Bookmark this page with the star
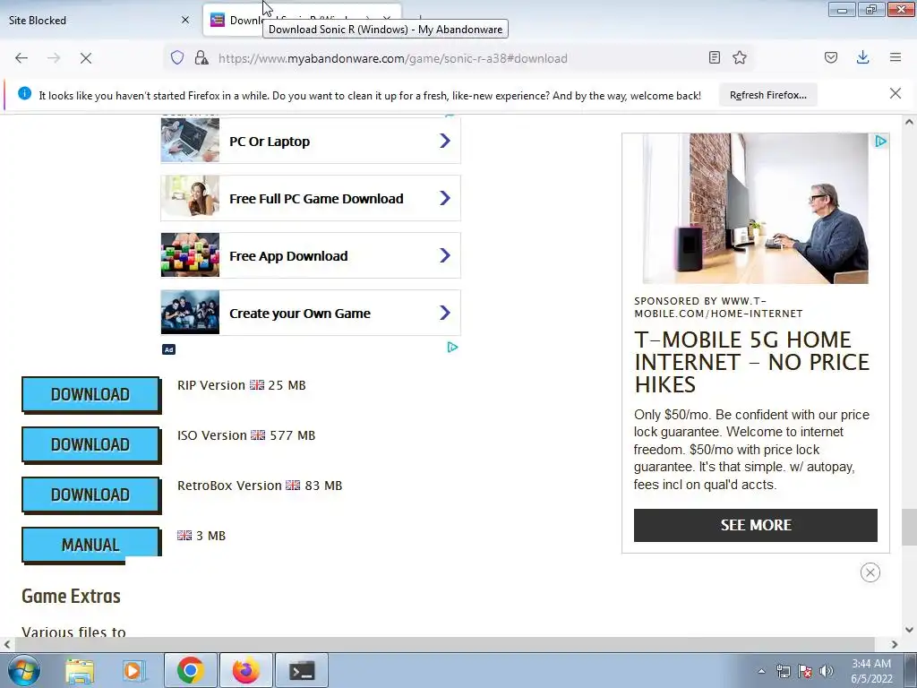The width and height of the screenshot is (917, 688). (740, 57)
